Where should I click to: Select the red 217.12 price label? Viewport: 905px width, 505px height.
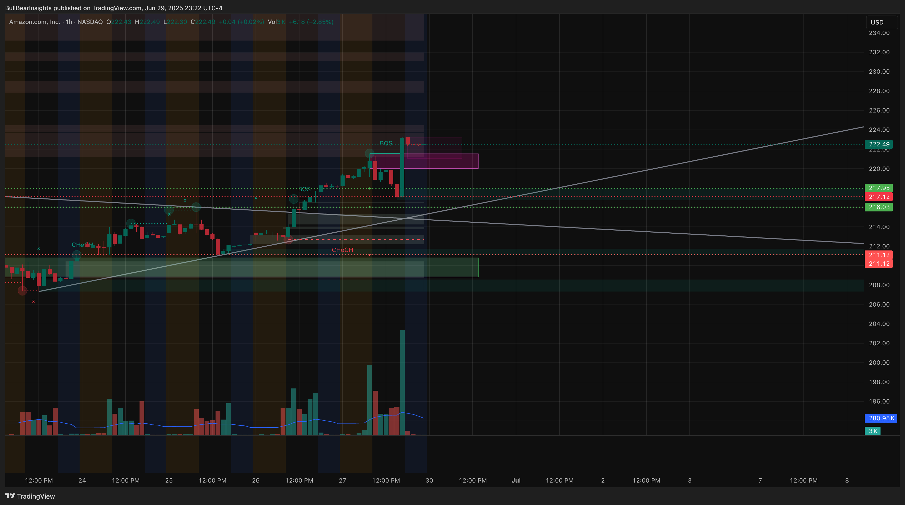(878, 197)
